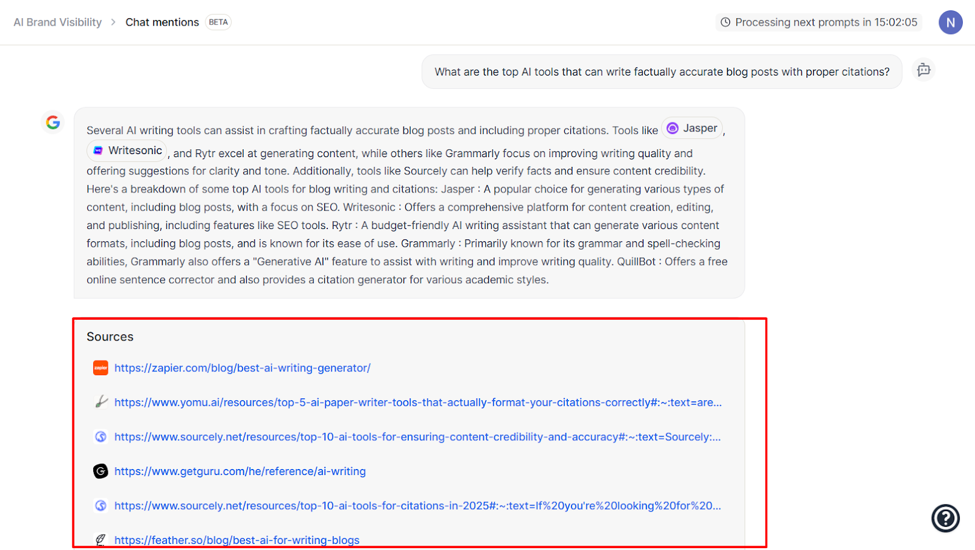Screen dimensions: 975x550
Task: Click the Writesonic chip logo icon
Action: [x=98, y=150]
